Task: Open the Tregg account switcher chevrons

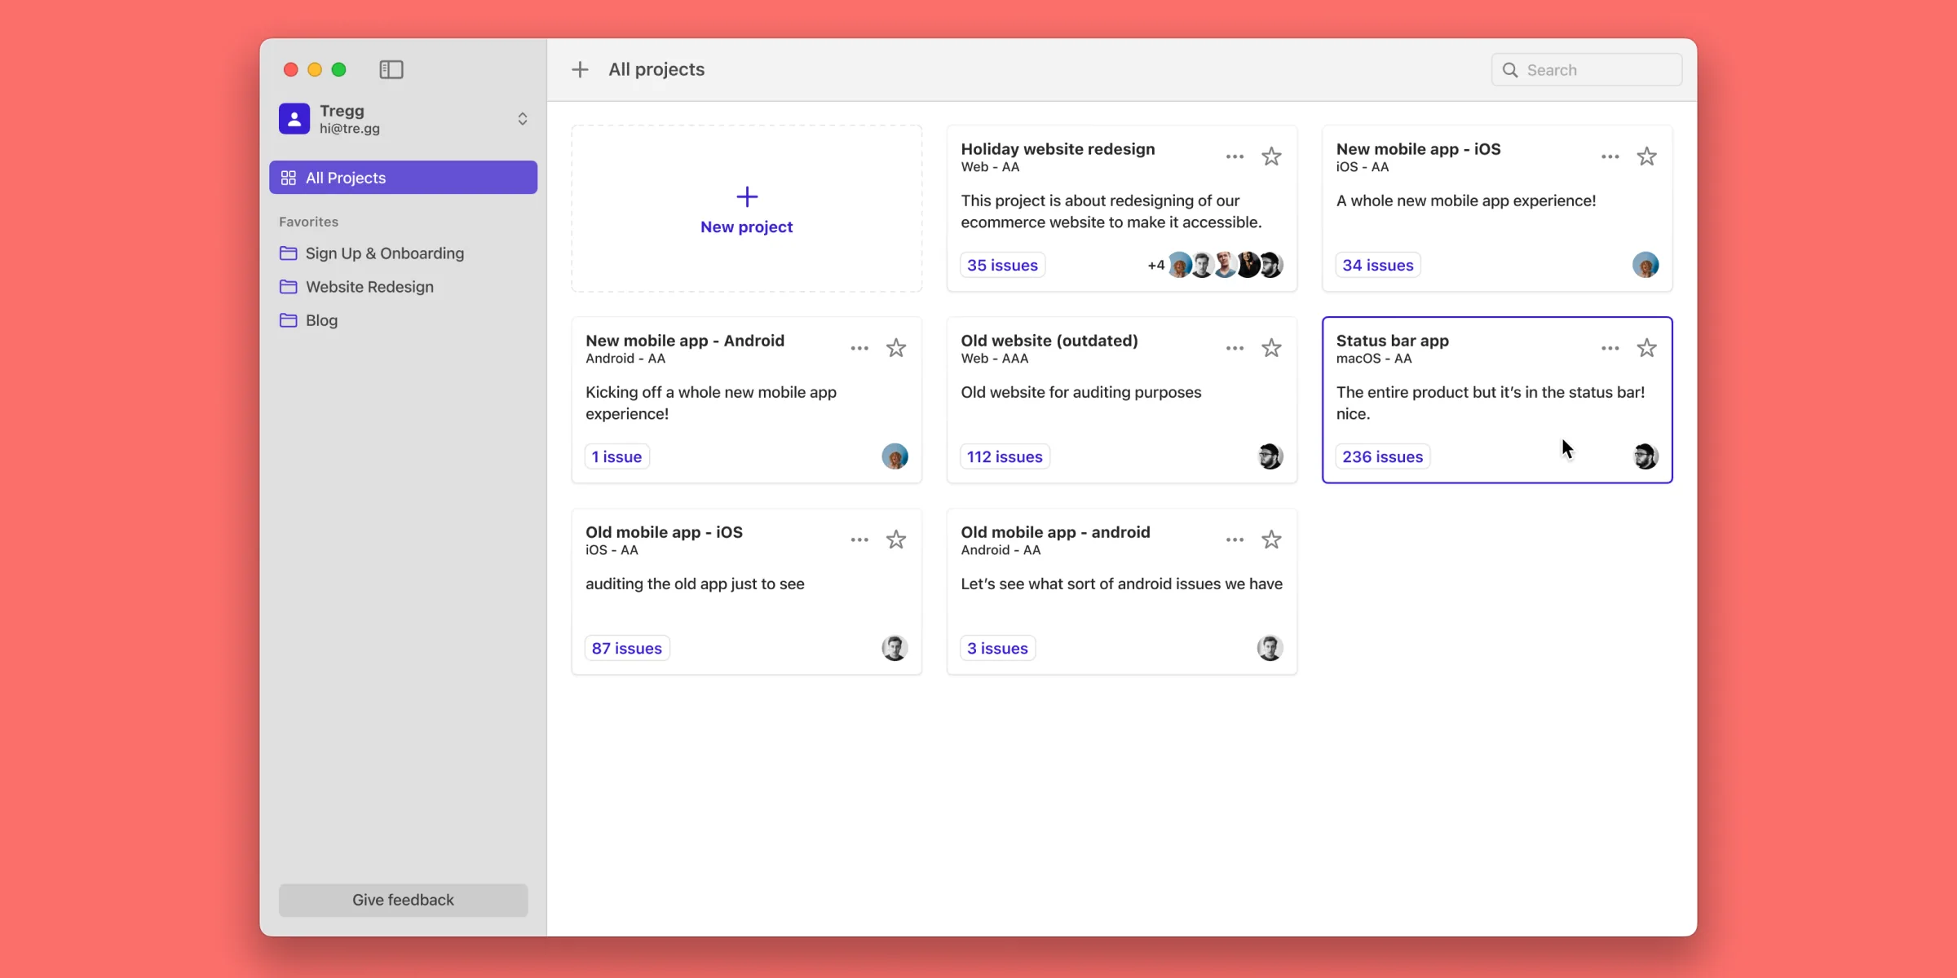Action: [x=523, y=118]
